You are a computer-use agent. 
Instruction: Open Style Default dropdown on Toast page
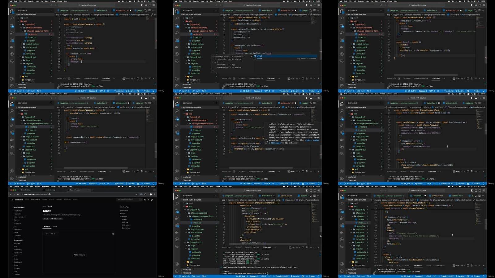pos(52,234)
